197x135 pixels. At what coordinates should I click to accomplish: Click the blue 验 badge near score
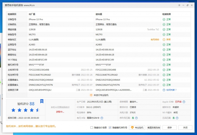coord(42,101)
